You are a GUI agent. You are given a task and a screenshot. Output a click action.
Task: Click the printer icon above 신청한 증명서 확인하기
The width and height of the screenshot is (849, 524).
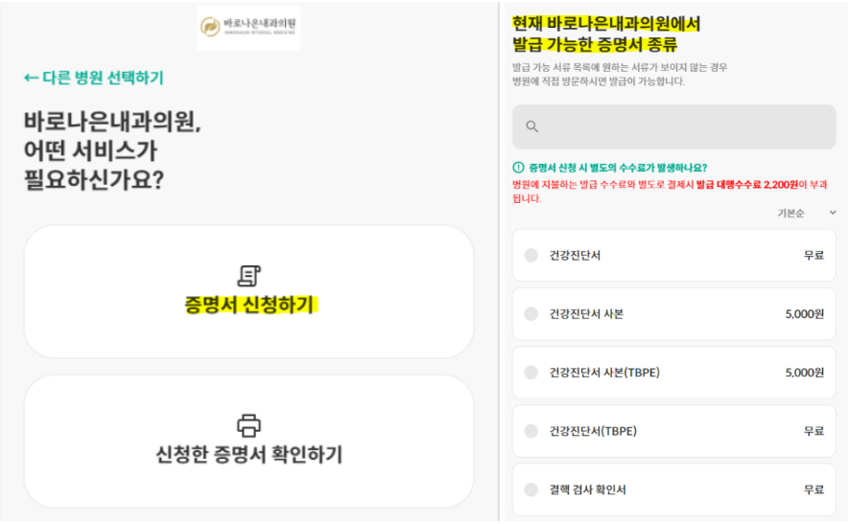click(249, 425)
